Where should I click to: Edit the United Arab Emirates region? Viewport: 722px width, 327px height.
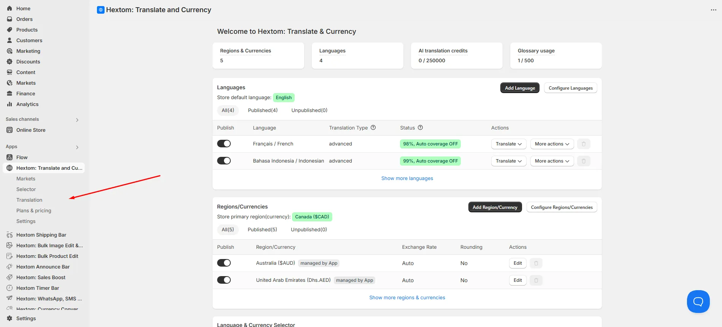518,280
